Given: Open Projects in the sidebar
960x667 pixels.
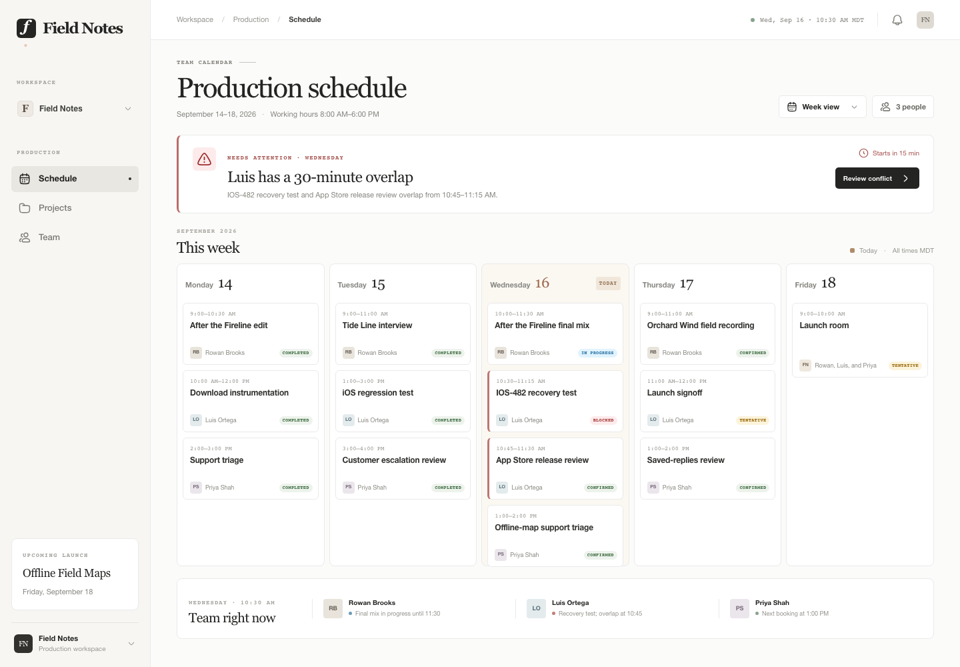Looking at the screenshot, I should 75,208.
